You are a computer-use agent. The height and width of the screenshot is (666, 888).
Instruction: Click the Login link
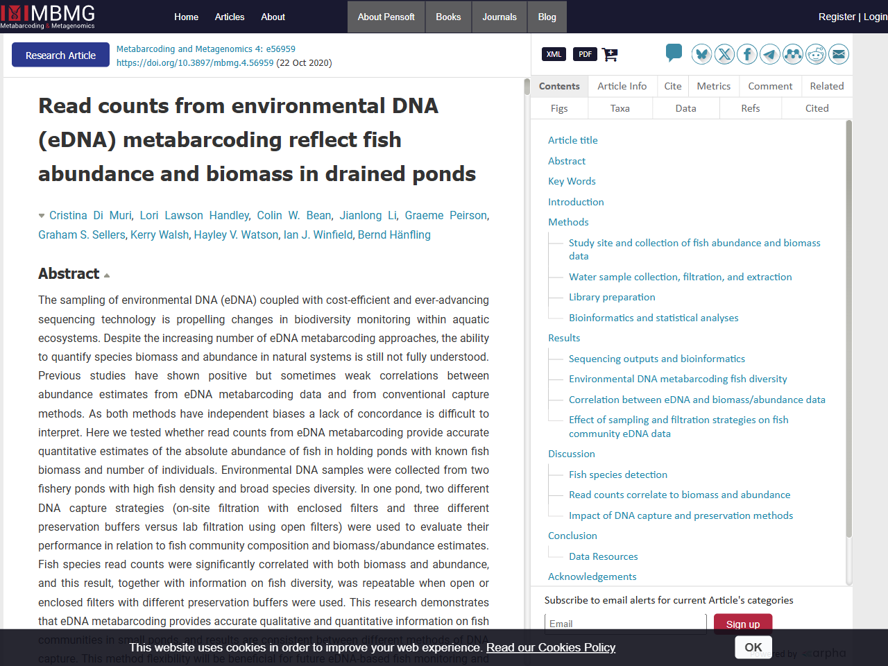[x=876, y=17]
